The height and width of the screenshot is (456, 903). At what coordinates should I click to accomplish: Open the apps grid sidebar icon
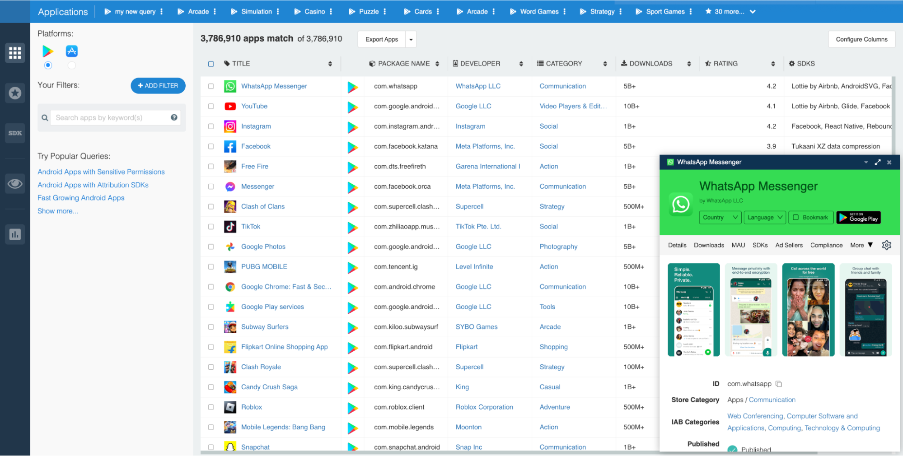point(15,53)
